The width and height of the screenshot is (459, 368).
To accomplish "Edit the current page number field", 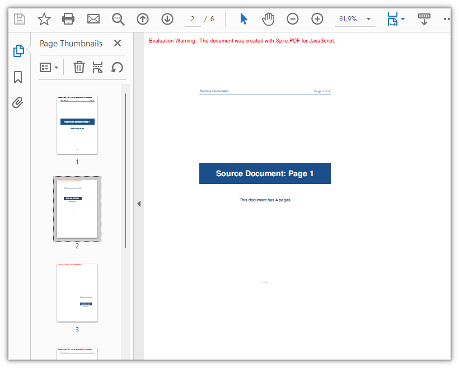I will point(193,20).
